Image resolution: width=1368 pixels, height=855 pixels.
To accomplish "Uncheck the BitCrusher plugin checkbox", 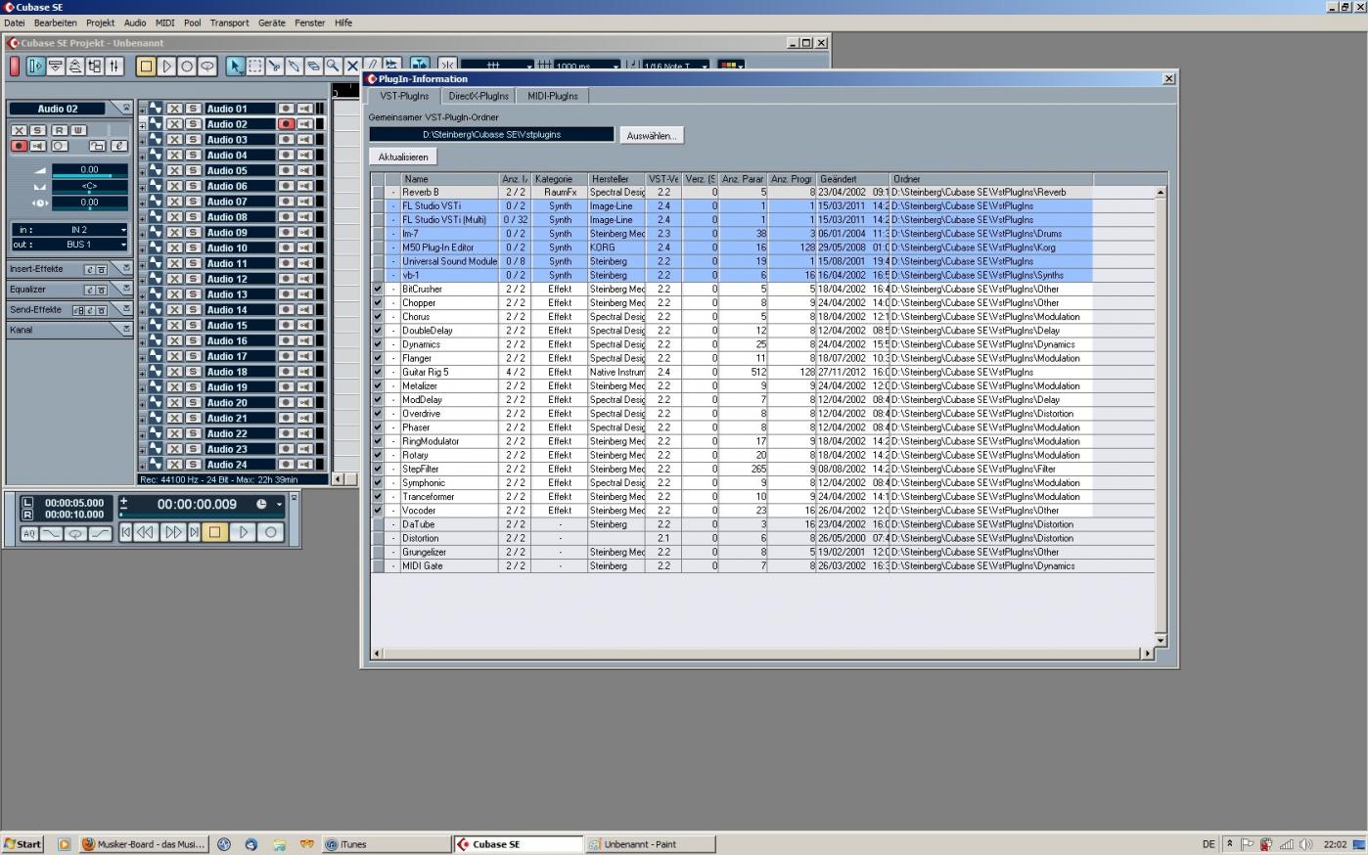I will click(x=378, y=289).
